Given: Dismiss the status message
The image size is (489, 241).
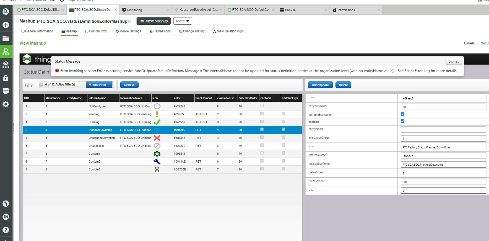Looking at the screenshot, I should pyautogui.click(x=454, y=61).
